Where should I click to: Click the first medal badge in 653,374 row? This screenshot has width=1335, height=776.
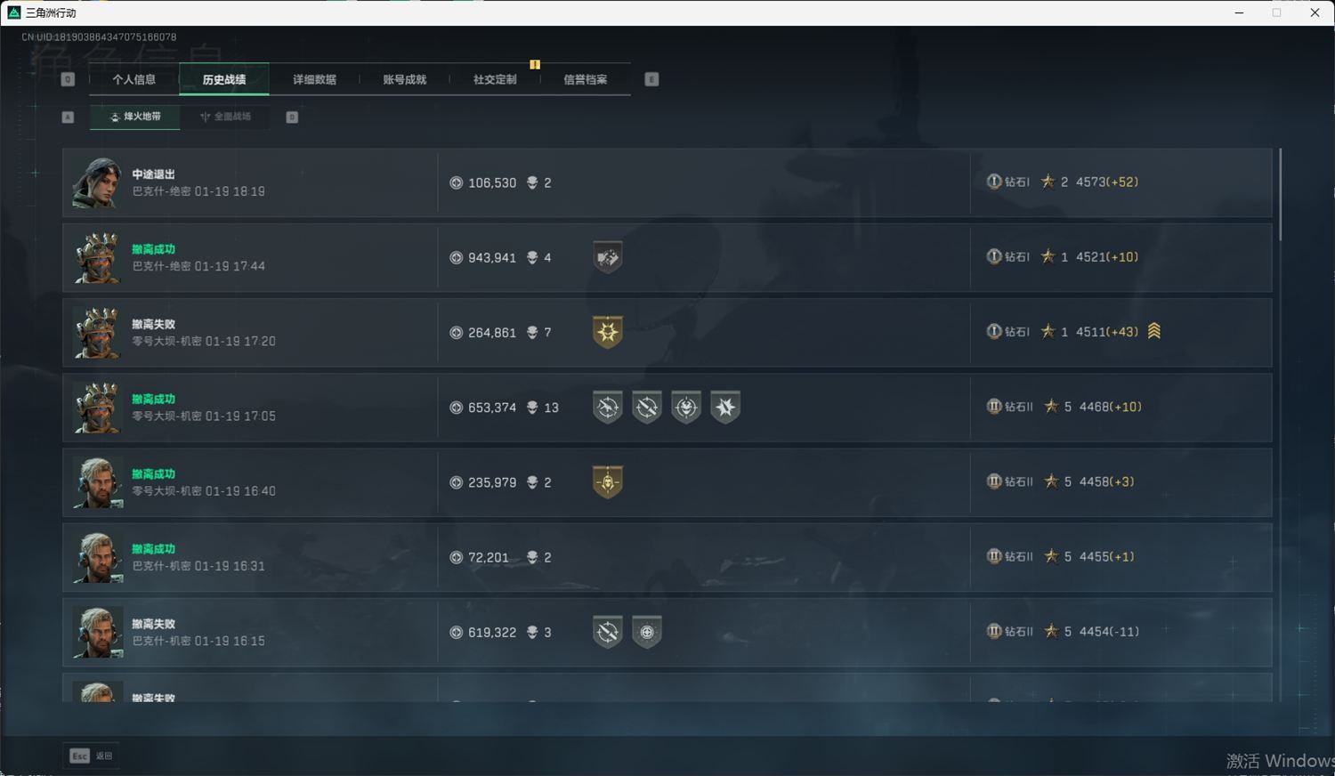(x=608, y=408)
